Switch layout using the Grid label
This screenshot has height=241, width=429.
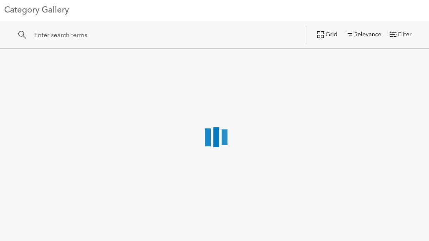(x=331, y=35)
